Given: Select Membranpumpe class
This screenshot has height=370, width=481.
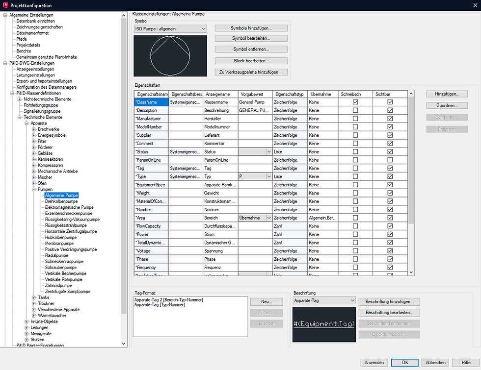Looking at the screenshot, I should (x=59, y=244).
